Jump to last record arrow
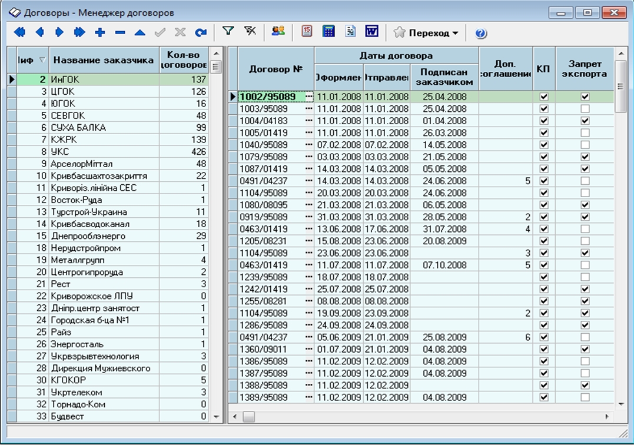The image size is (634, 445). pos(79,32)
